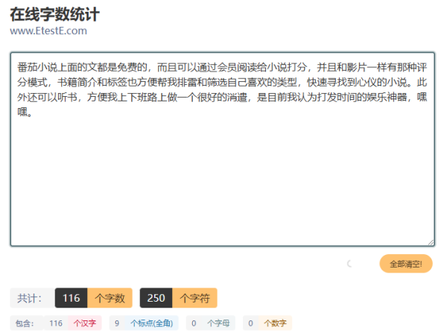Click the 在线字数统计 heading

pos(54,15)
